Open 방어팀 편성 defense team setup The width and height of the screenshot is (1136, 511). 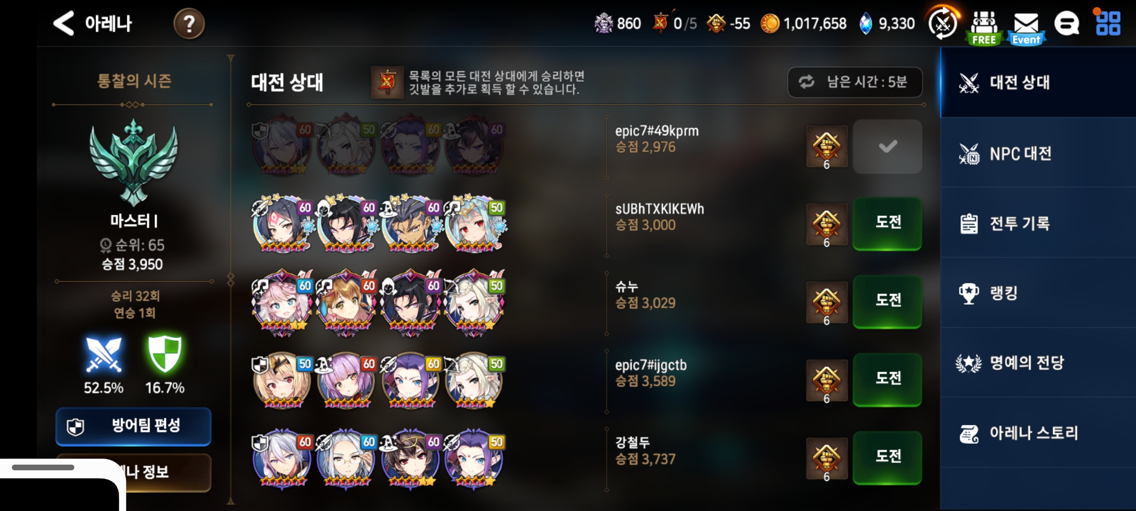pos(133,426)
